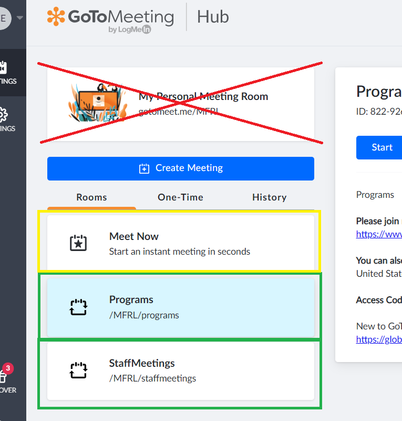Click the StaffMeetings recurring meeting icon
This screenshot has width=402, height=421.
click(78, 370)
